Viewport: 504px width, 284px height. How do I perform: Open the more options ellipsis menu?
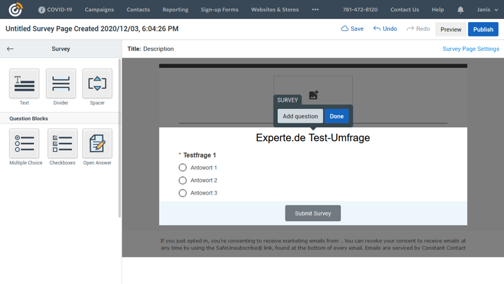(315, 9)
